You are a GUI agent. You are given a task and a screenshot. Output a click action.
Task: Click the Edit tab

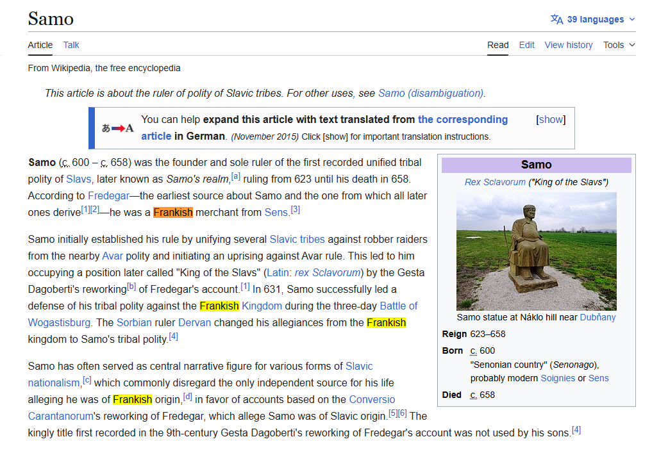point(527,45)
